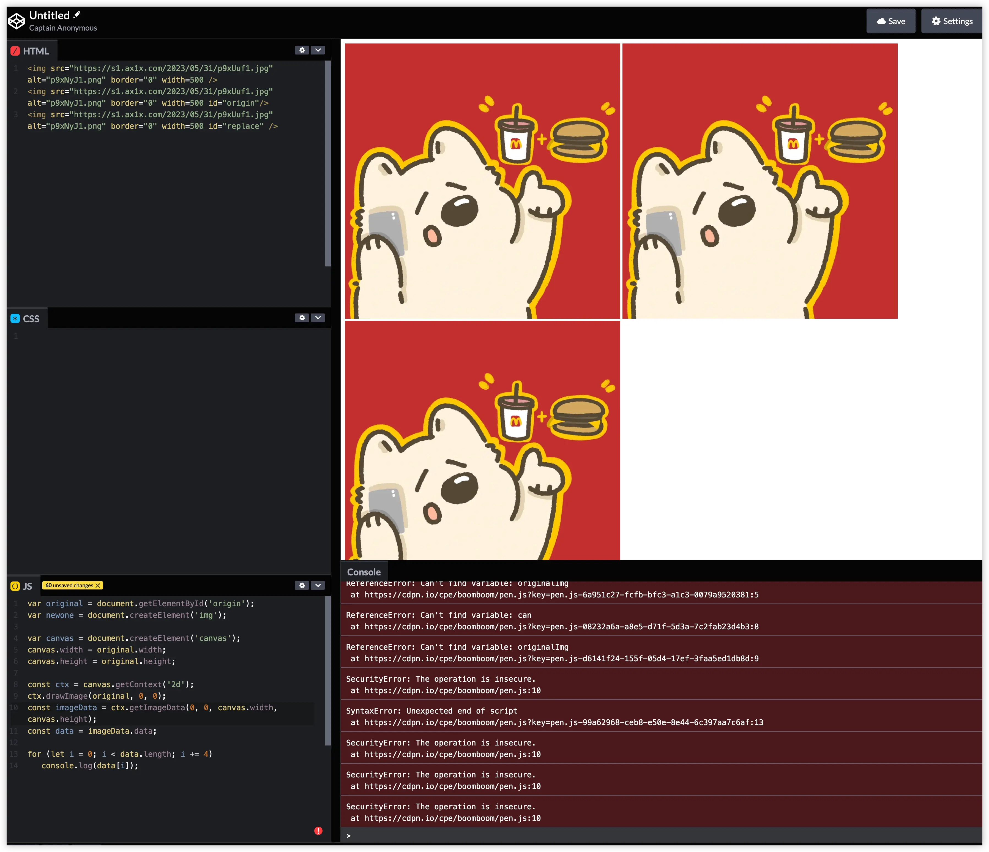Click the JS editor vertical scrollbar
This screenshot has width=989, height=852.
(328, 670)
